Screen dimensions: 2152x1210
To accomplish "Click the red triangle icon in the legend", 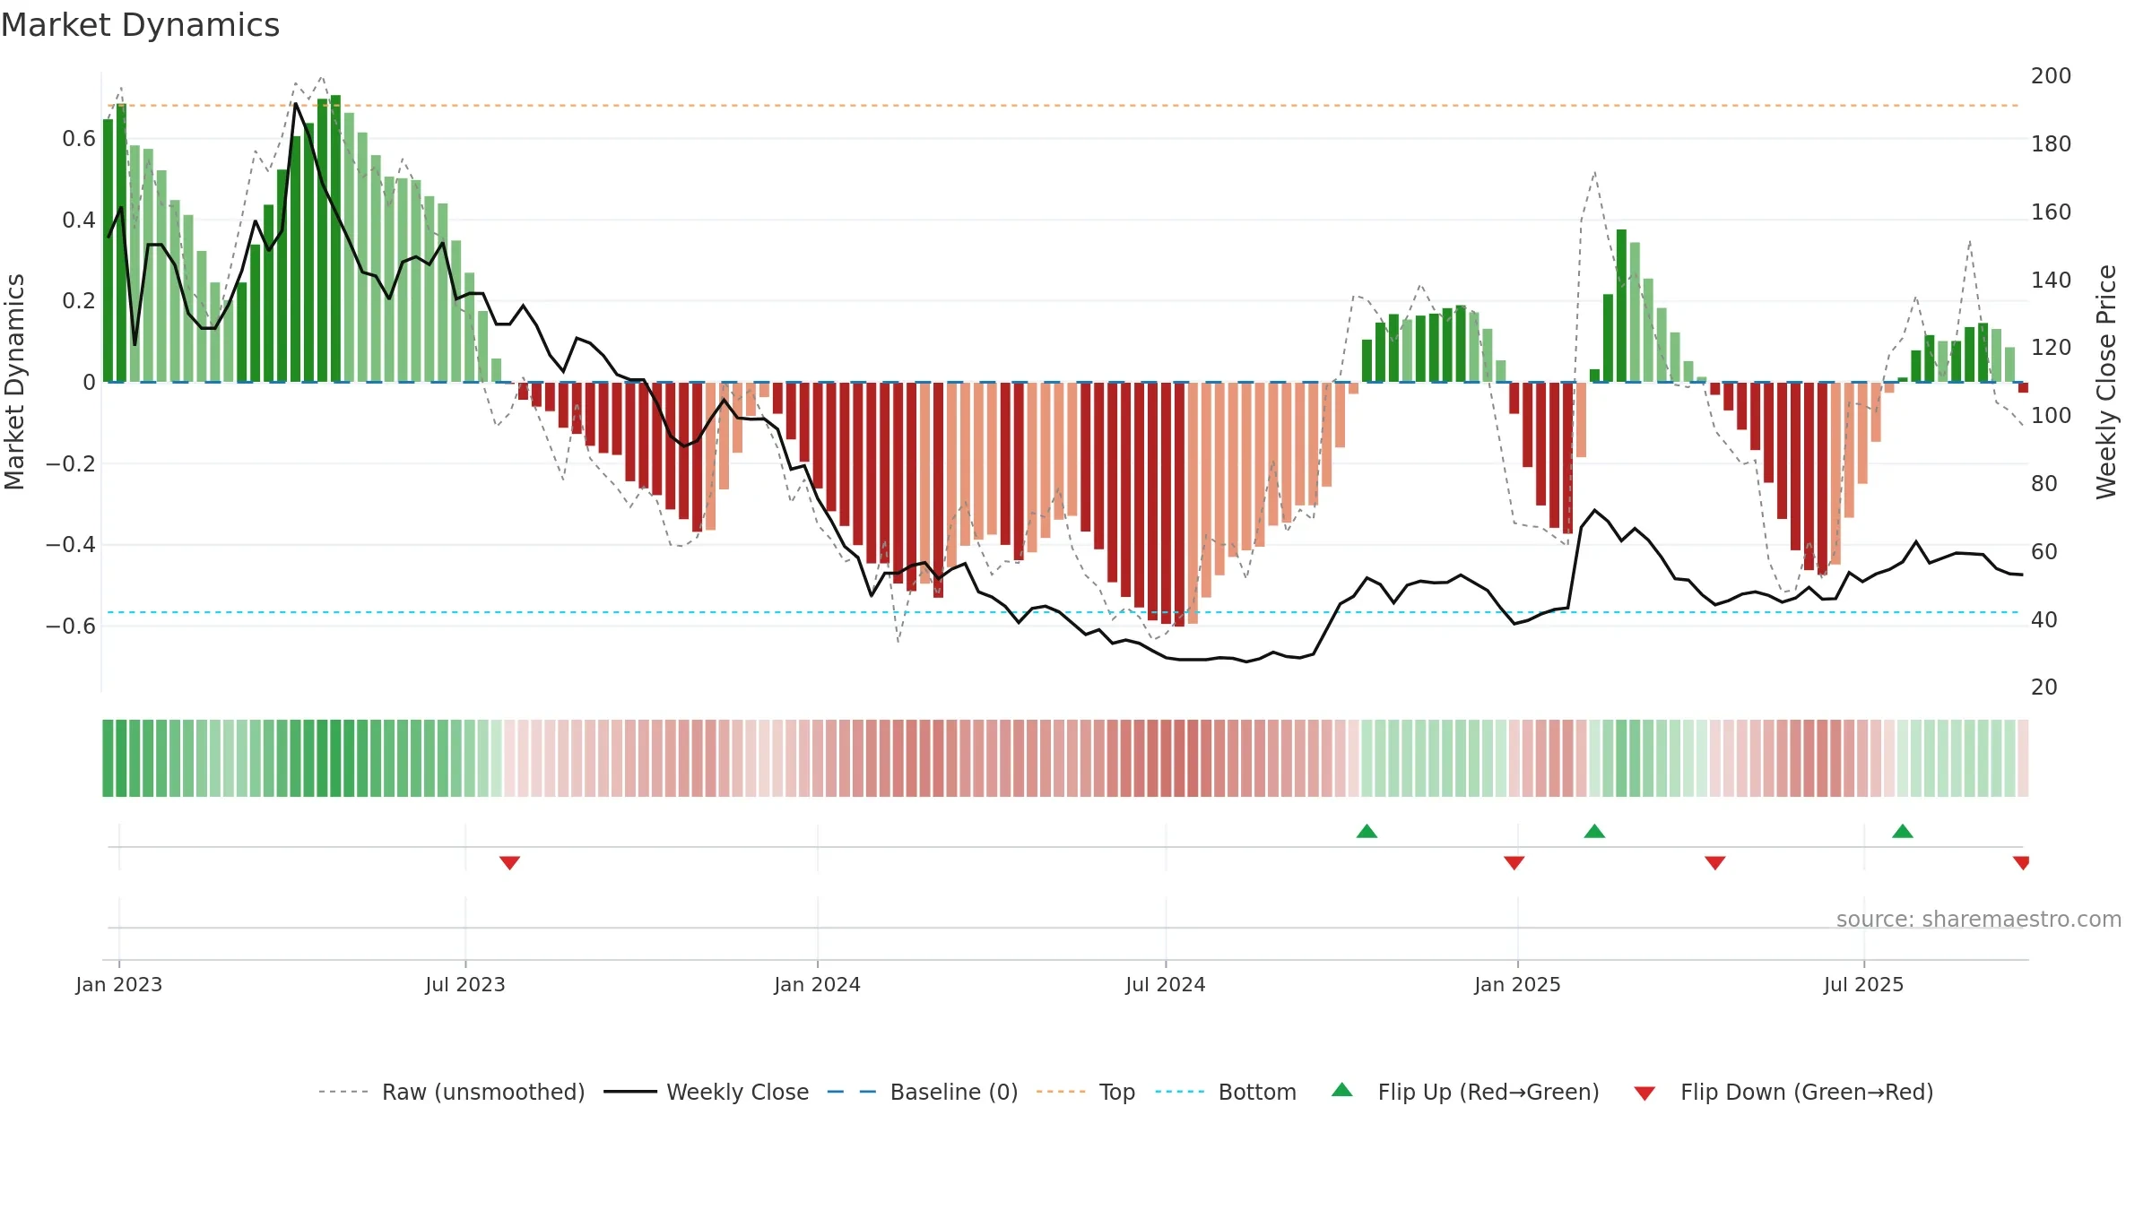I will click(1644, 1093).
